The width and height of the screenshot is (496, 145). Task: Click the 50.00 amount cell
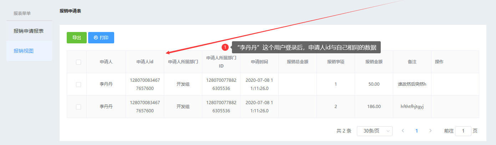pyautogui.click(x=374, y=84)
